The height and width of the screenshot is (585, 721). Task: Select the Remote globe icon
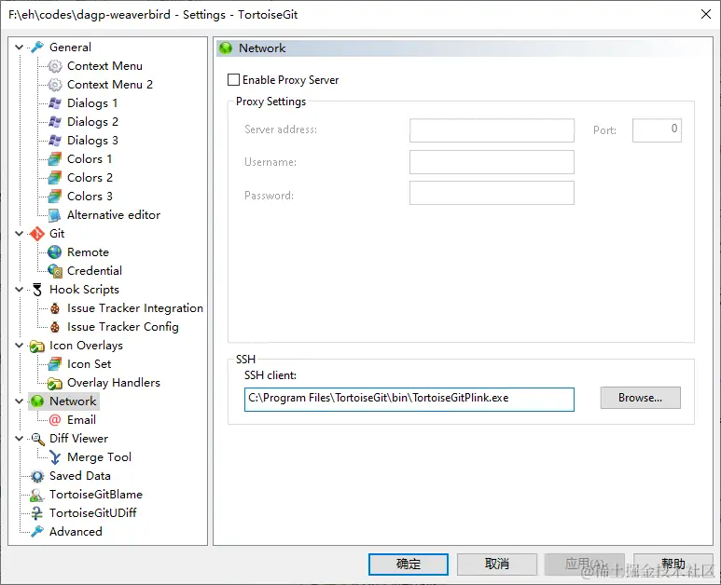click(55, 252)
